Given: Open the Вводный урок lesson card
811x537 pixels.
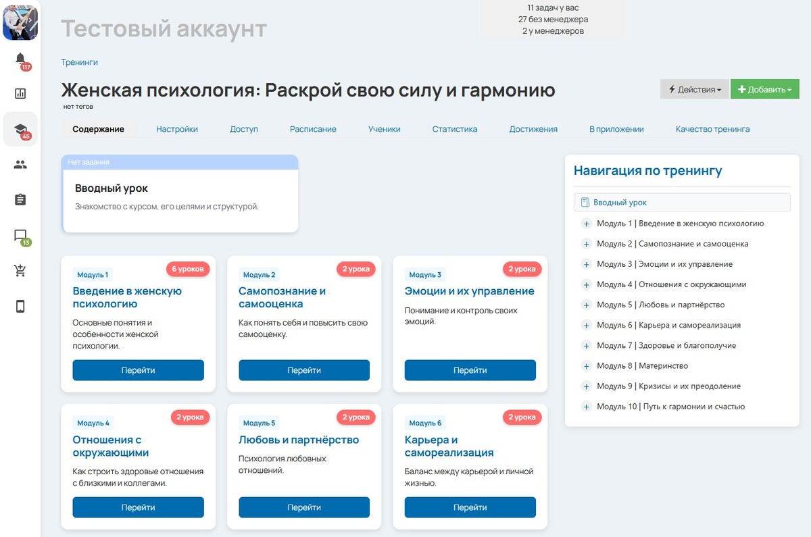Looking at the screenshot, I should pos(180,196).
